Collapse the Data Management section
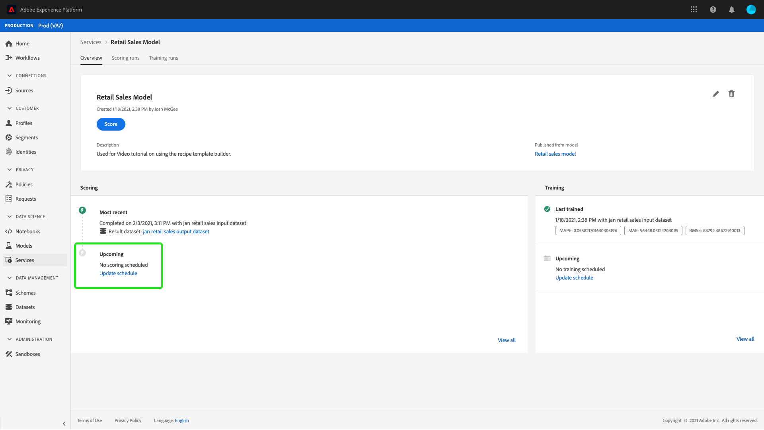Screen dimensions: 764x430 (x=10, y=278)
